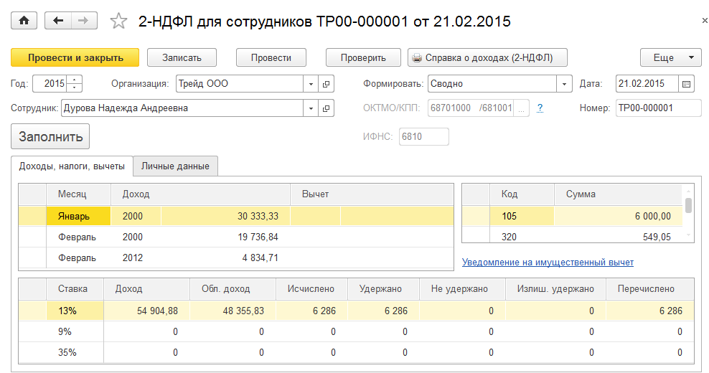The width and height of the screenshot is (709, 373).
Task: Add document to favorites star
Action: click(x=118, y=22)
